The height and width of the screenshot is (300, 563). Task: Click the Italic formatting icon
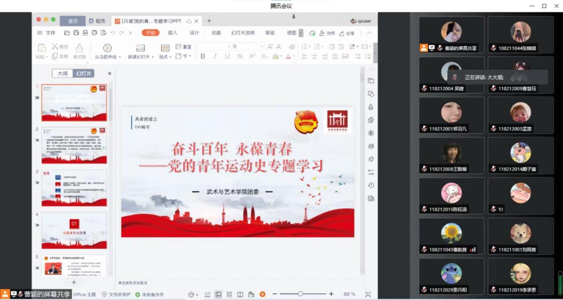[x=215, y=56]
